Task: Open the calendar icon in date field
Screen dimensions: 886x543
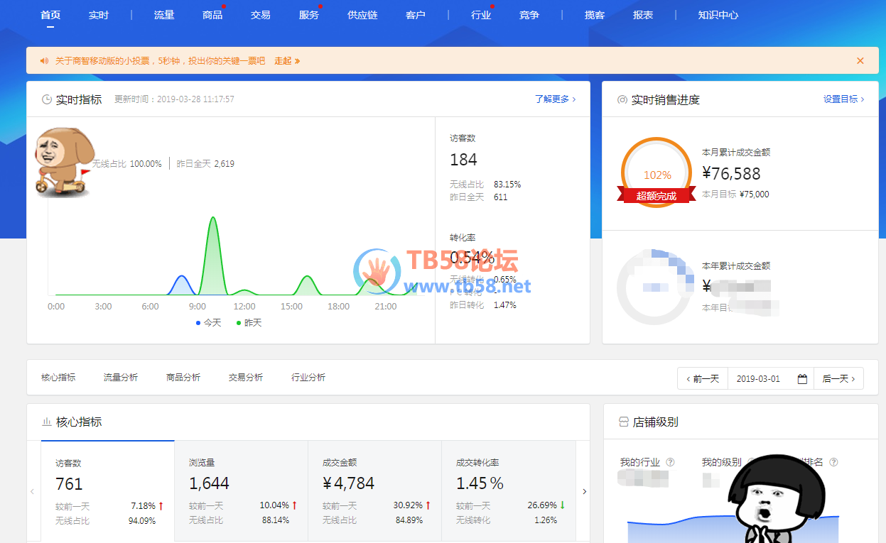Action: (x=802, y=379)
